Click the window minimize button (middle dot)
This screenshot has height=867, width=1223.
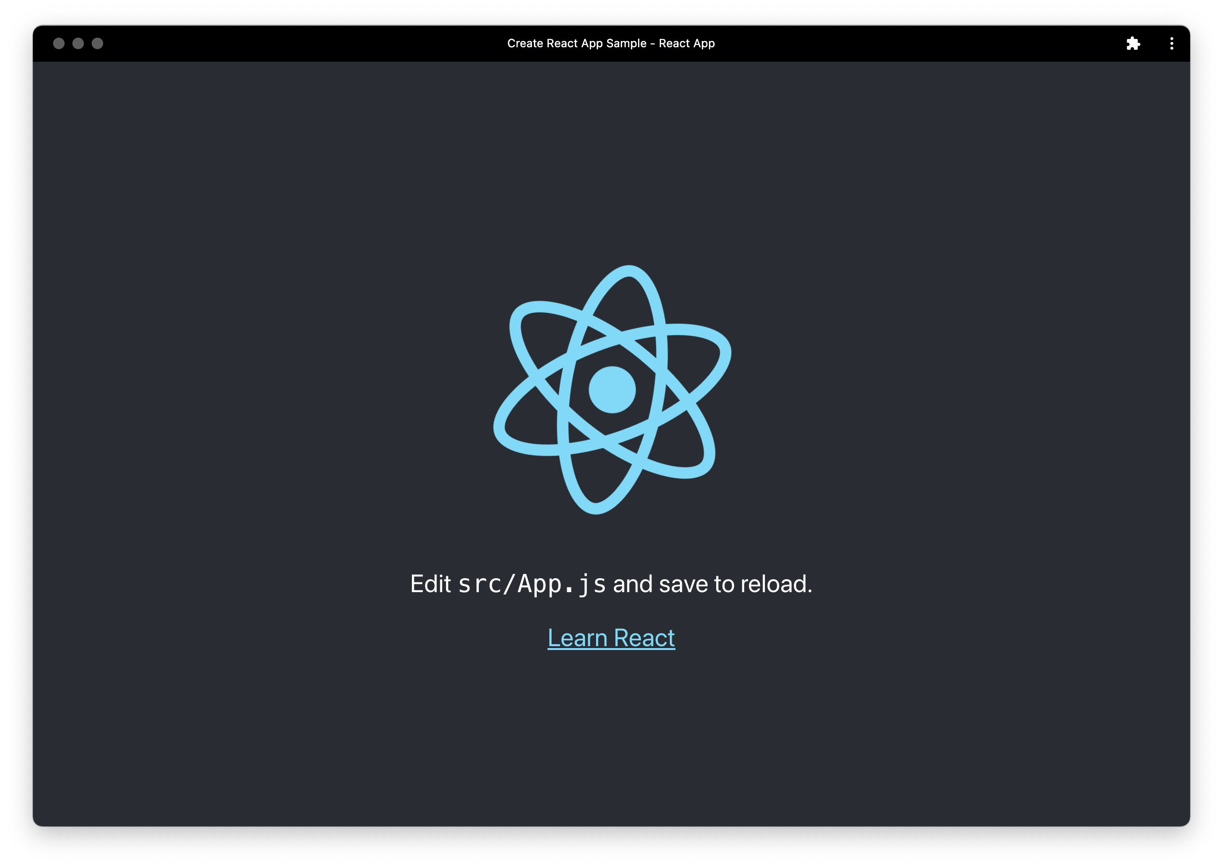78,43
